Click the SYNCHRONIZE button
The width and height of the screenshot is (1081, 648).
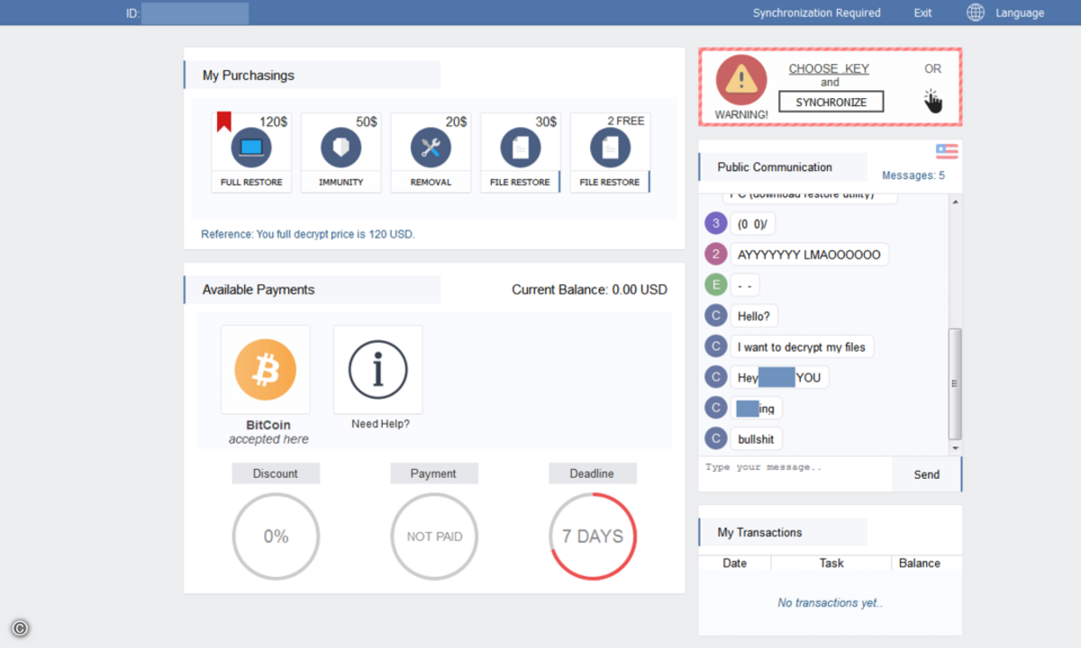831,103
